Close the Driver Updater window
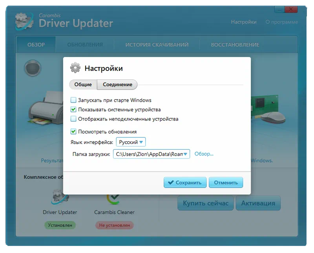Image resolution: width=314 pixels, height=253 pixels. [291, 9]
